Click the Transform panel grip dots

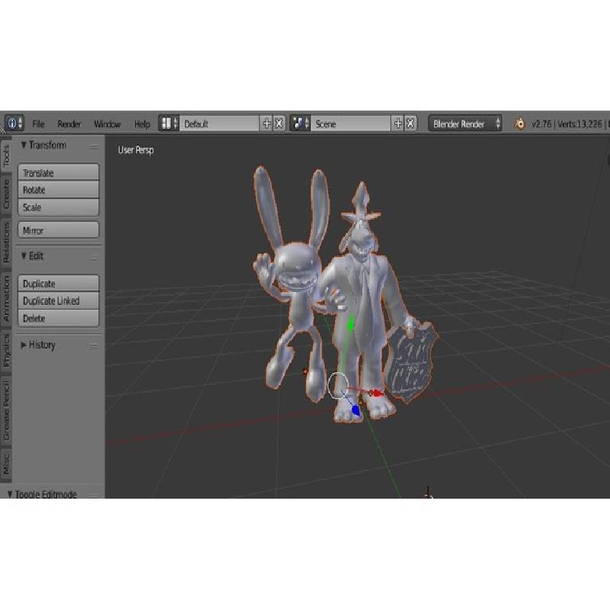(94, 146)
